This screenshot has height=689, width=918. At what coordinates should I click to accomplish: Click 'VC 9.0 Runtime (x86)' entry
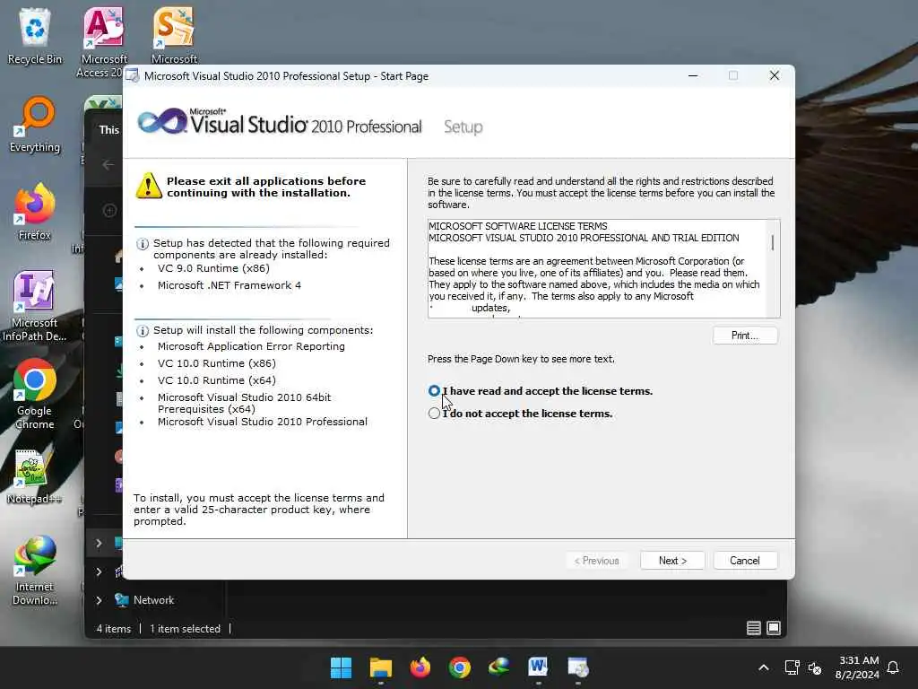coord(213,268)
